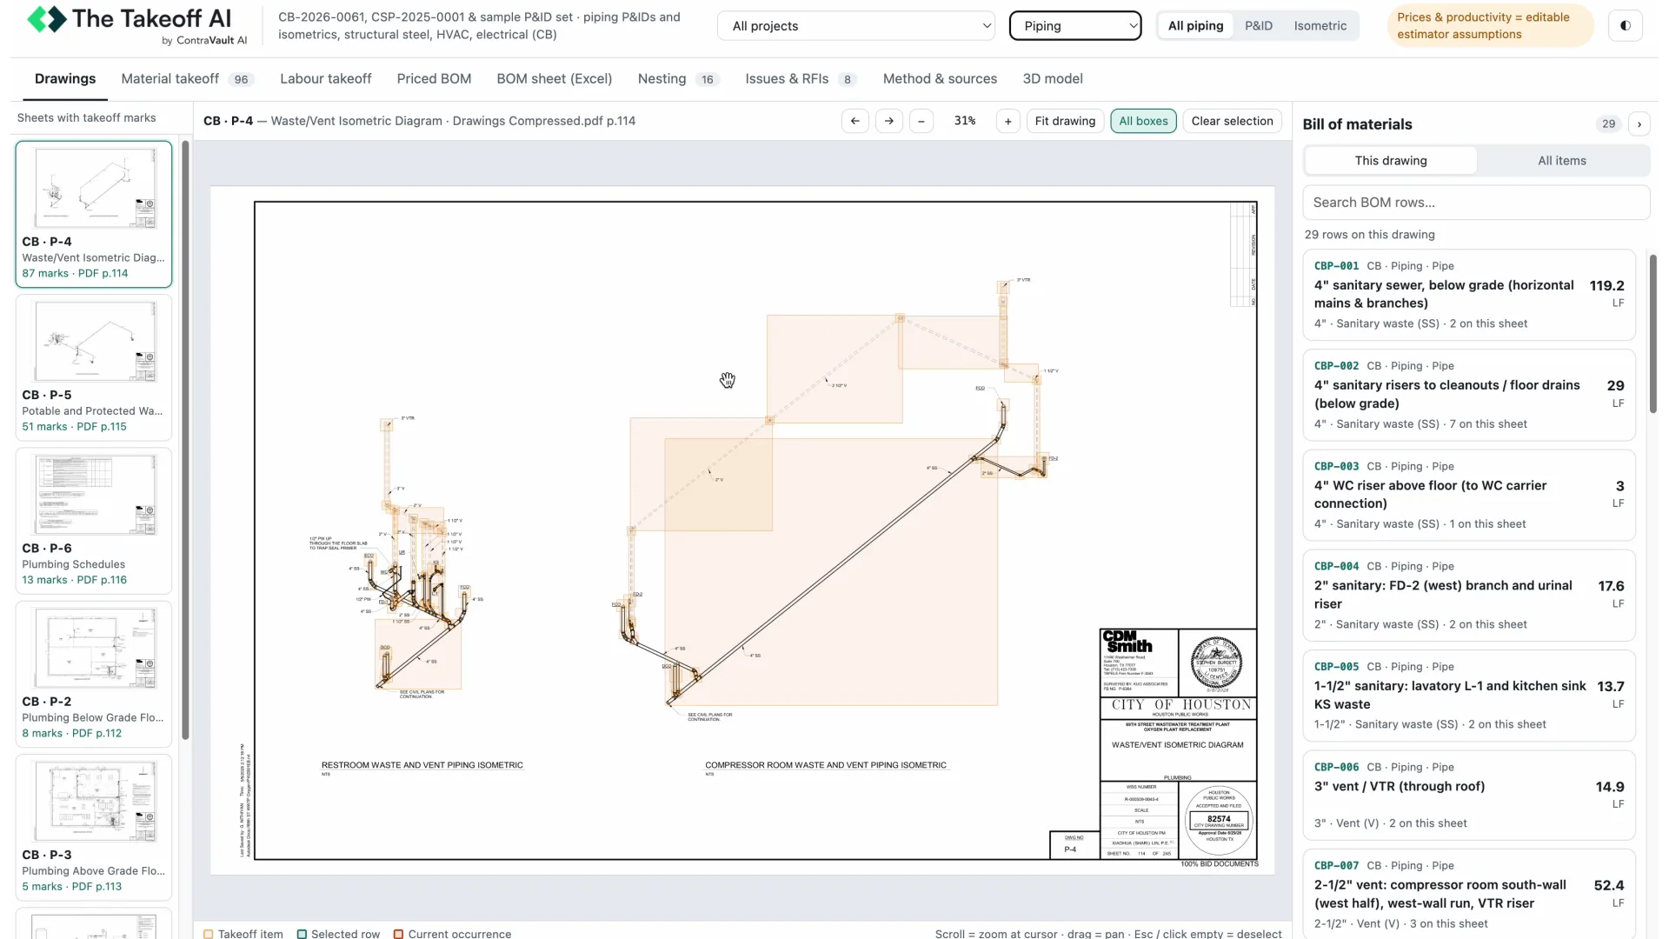
Task: Click The Takeoff AI logo icon
Action: [47, 19]
